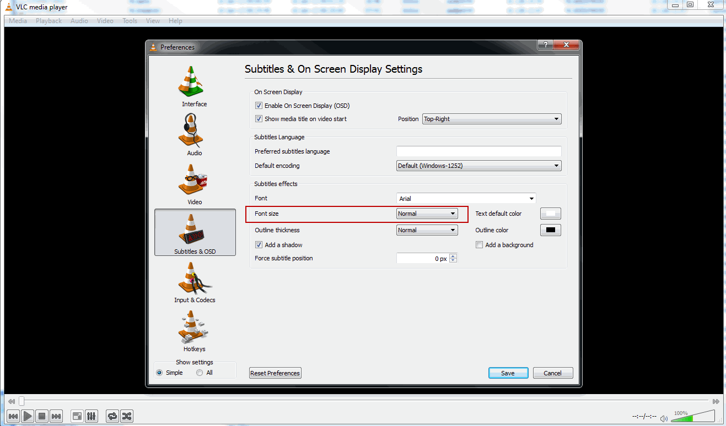Click the Reset Preferences button
Viewport: 726px width, 426px height.
pyautogui.click(x=275, y=373)
